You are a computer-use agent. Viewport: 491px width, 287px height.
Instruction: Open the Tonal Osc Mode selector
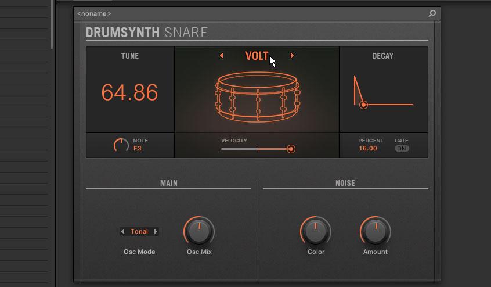coord(139,232)
